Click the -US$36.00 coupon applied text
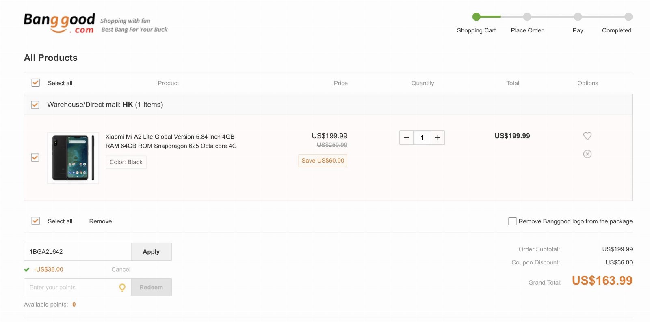 pos(48,269)
